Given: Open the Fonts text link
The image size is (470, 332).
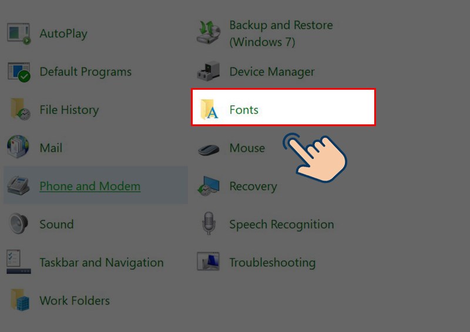Looking at the screenshot, I should (244, 110).
